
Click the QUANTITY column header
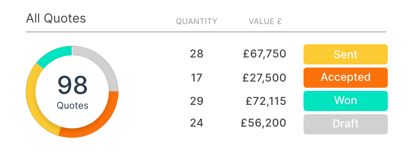click(197, 21)
